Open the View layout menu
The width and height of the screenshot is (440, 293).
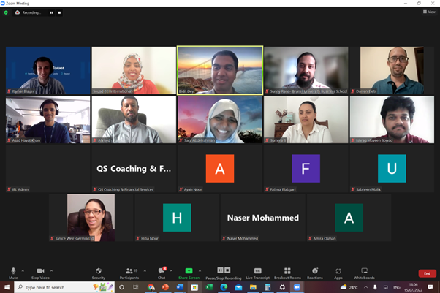[x=429, y=12]
